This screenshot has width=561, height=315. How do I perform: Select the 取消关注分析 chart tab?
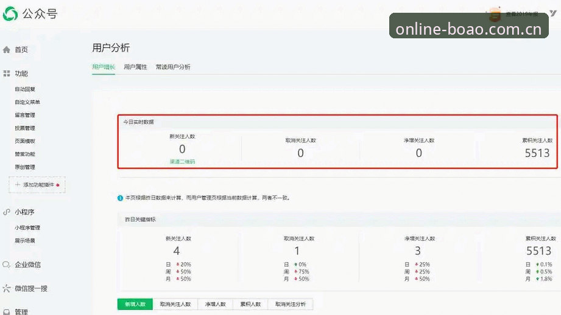coord(291,304)
